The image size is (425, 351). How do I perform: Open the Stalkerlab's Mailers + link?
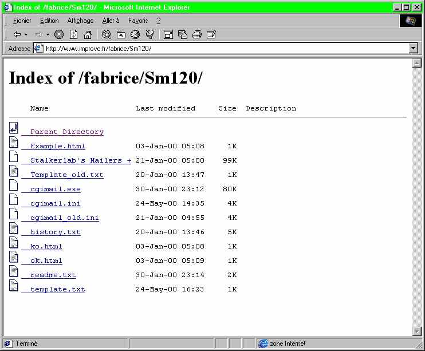point(81,160)
